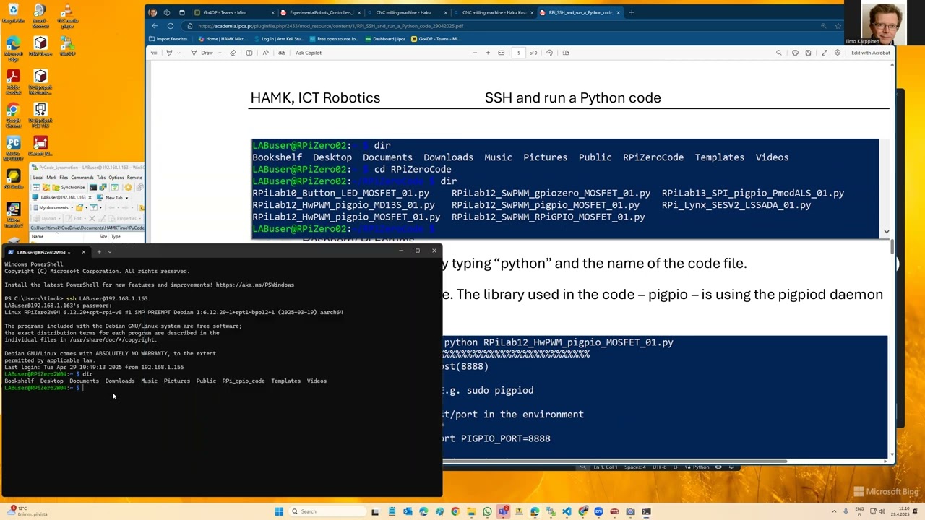Image resolution: width=925 pixels, height=520 pixels.
Task: Open Visual Studio Code from taskbar
Action: point(567,511)
